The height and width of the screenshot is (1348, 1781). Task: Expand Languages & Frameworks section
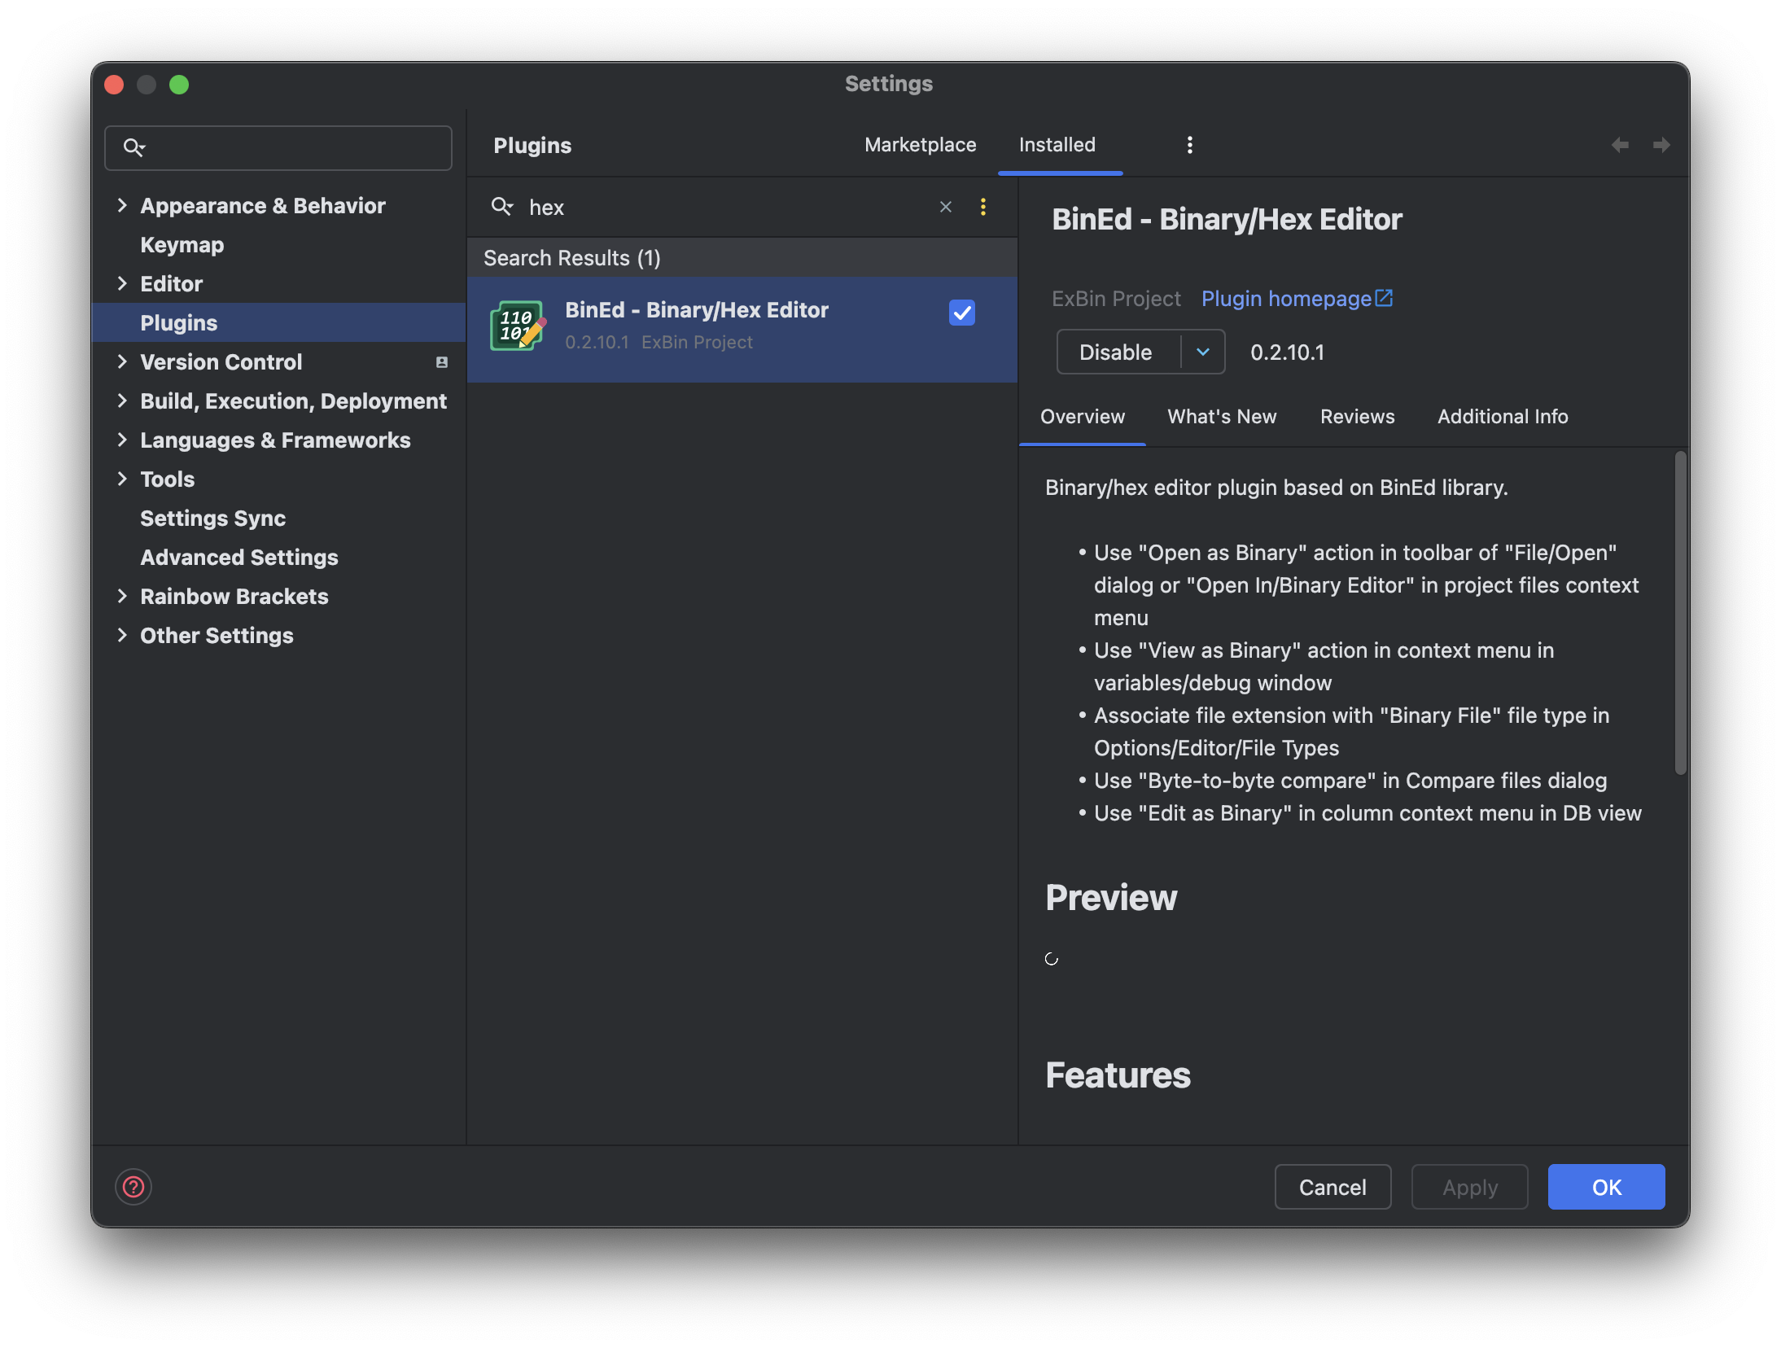(x=122, y=440)
